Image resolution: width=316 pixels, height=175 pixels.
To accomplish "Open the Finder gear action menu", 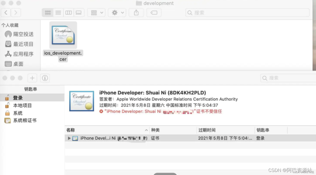I will 117,13.
